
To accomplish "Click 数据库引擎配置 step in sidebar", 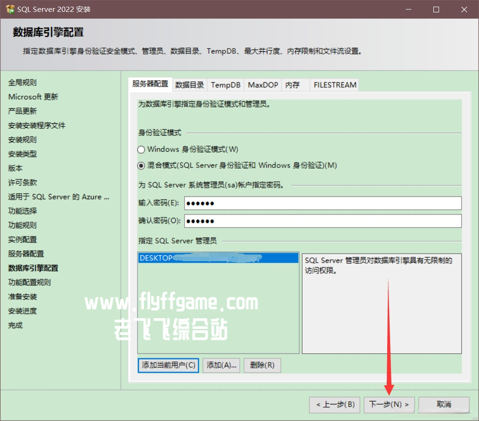I will coord(33,268).
